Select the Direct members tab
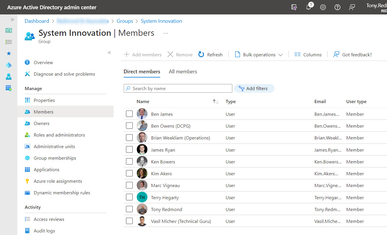Image resolution: width=387 pixels, height=235 pixels. pos(142,72)
